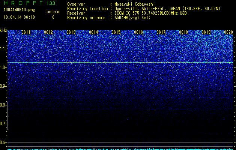Click the A504HB(yagi 4el) antenna text
236x150 pixels.
[132, 18]
